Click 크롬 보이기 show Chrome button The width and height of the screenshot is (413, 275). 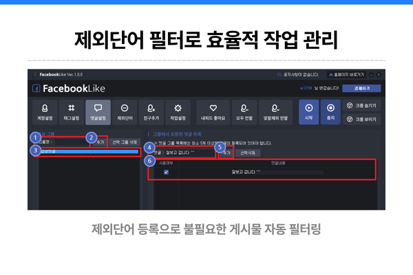click(x=361, y=119)
